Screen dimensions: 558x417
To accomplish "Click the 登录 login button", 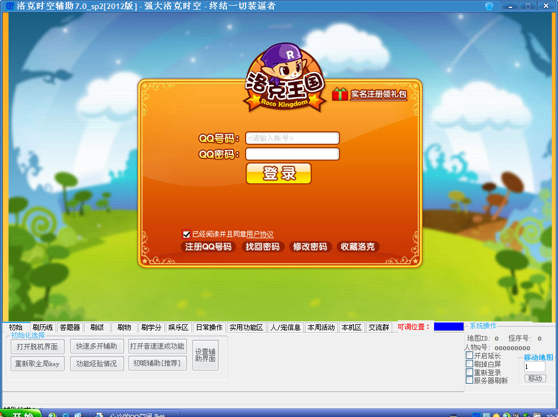I will tap(278, 174).
